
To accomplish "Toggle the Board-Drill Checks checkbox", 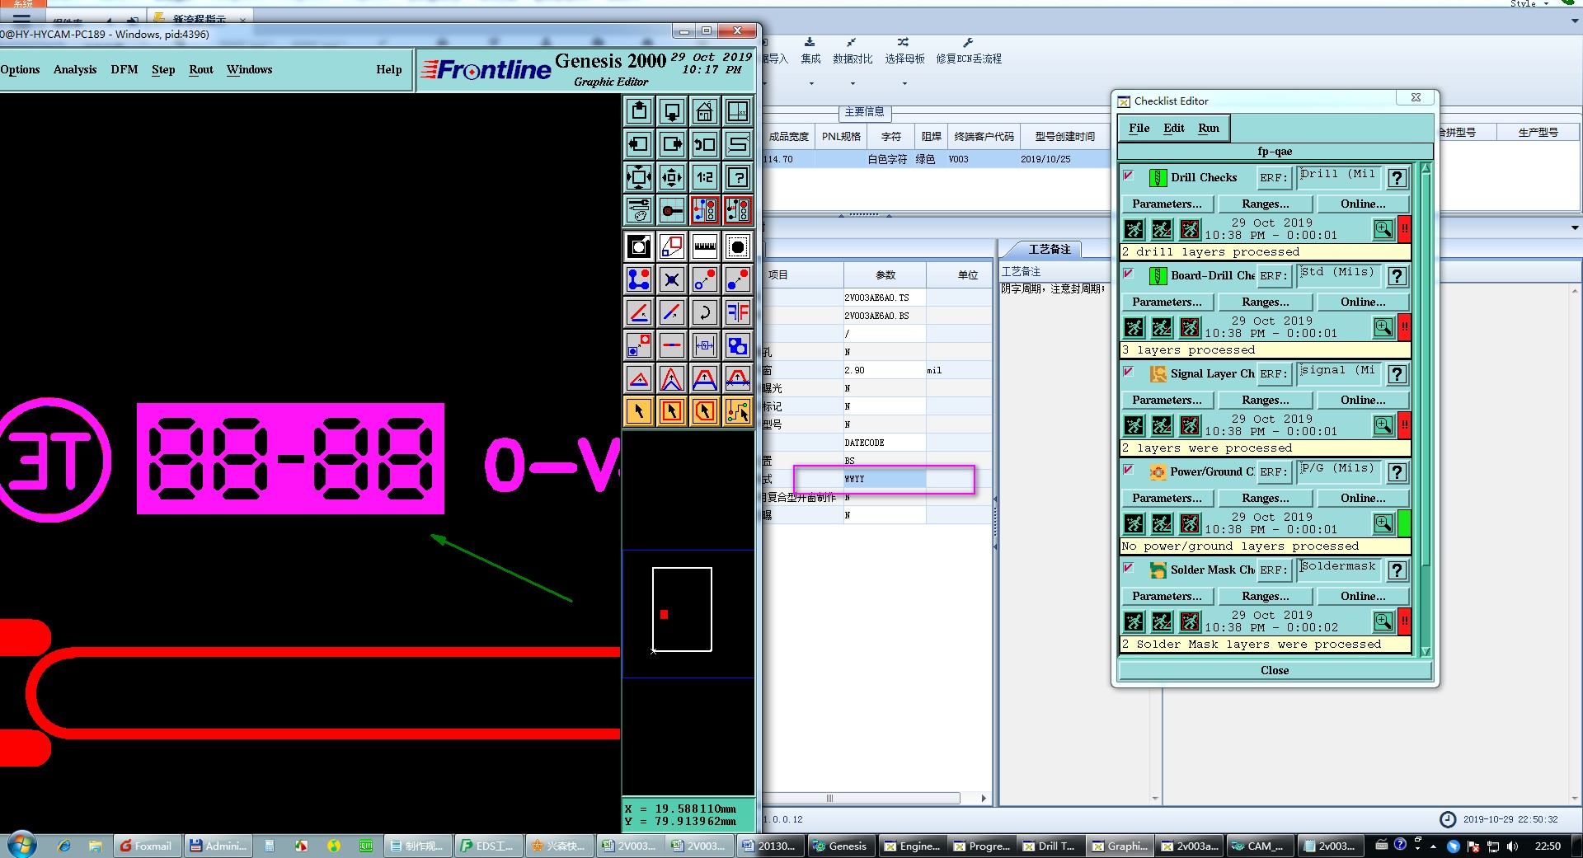I will tap(1129, 274).
